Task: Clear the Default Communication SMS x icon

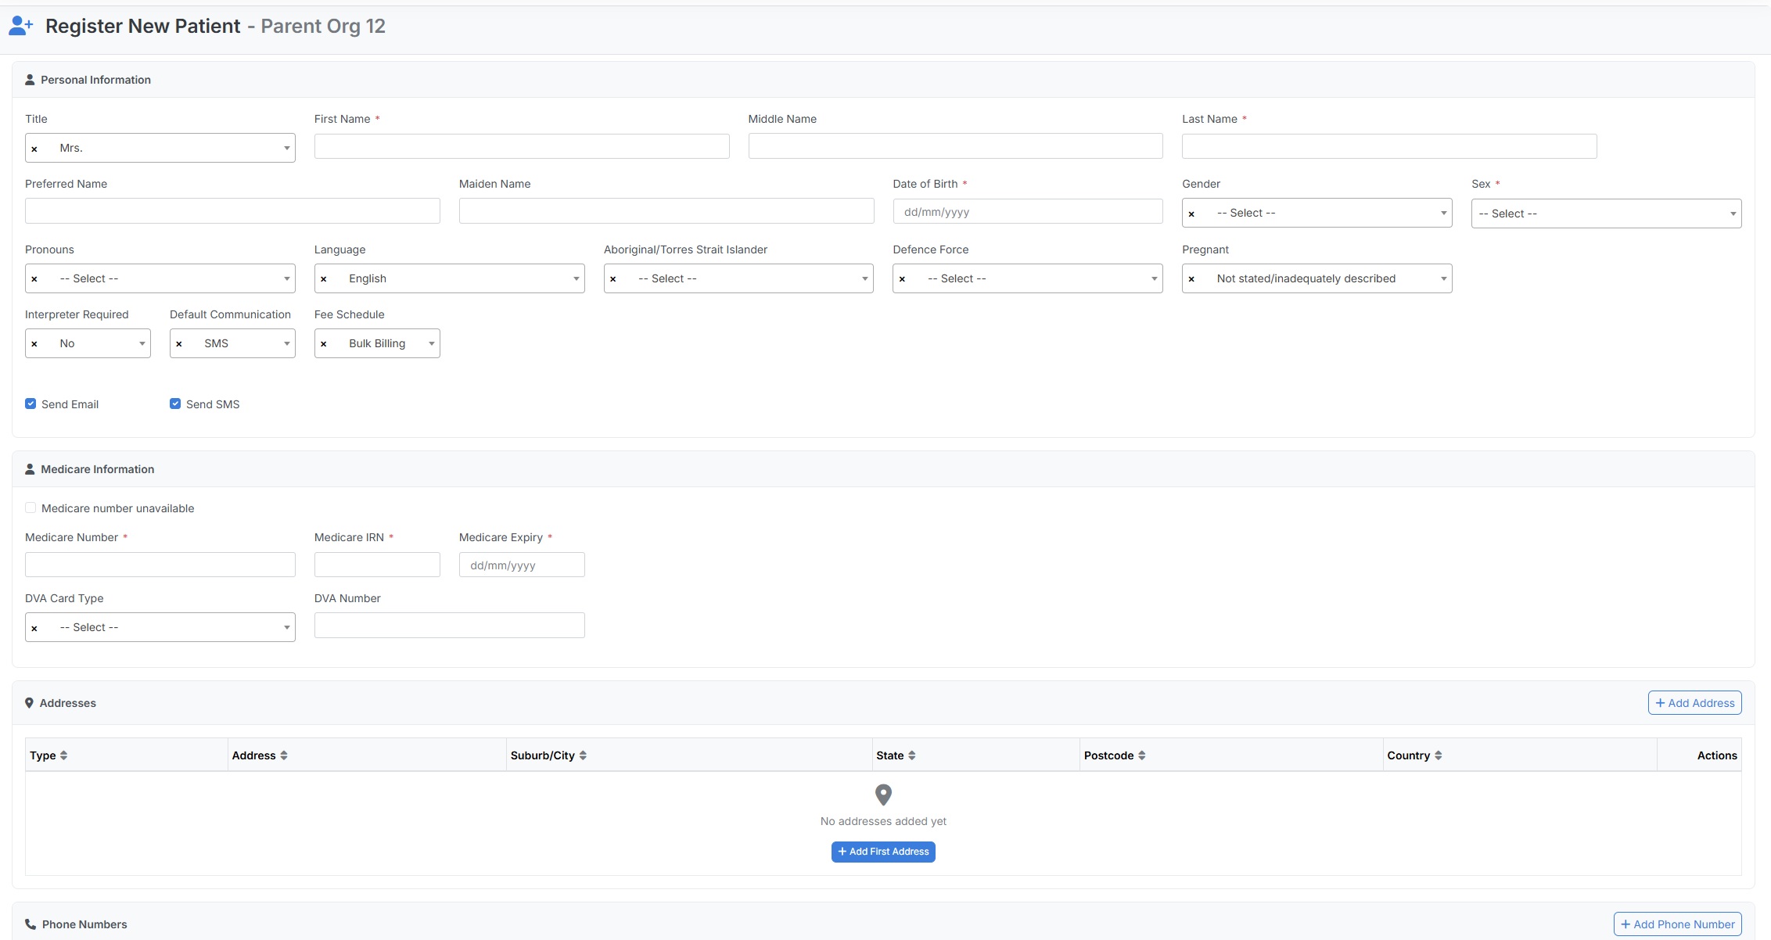Action: pos(179,344)
